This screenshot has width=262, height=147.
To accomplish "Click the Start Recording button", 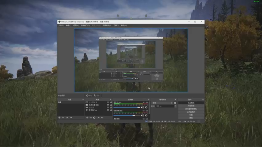I will click(191, 106).
